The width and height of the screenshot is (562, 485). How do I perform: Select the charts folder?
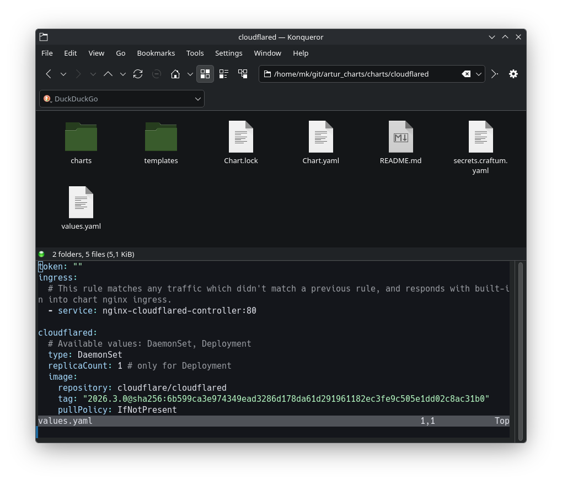click(81, 143)
